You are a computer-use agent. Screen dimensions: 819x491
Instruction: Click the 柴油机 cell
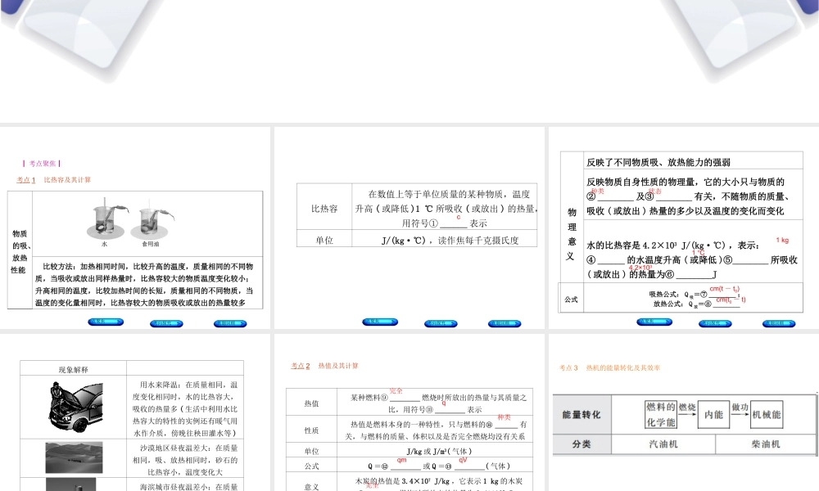765,444
